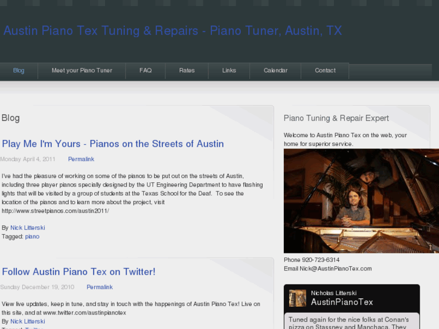The width and height of the screenshot is (439, 329).
Task: Click the Welcome to Austin Piano Tex text
Action: pos(345,139)
